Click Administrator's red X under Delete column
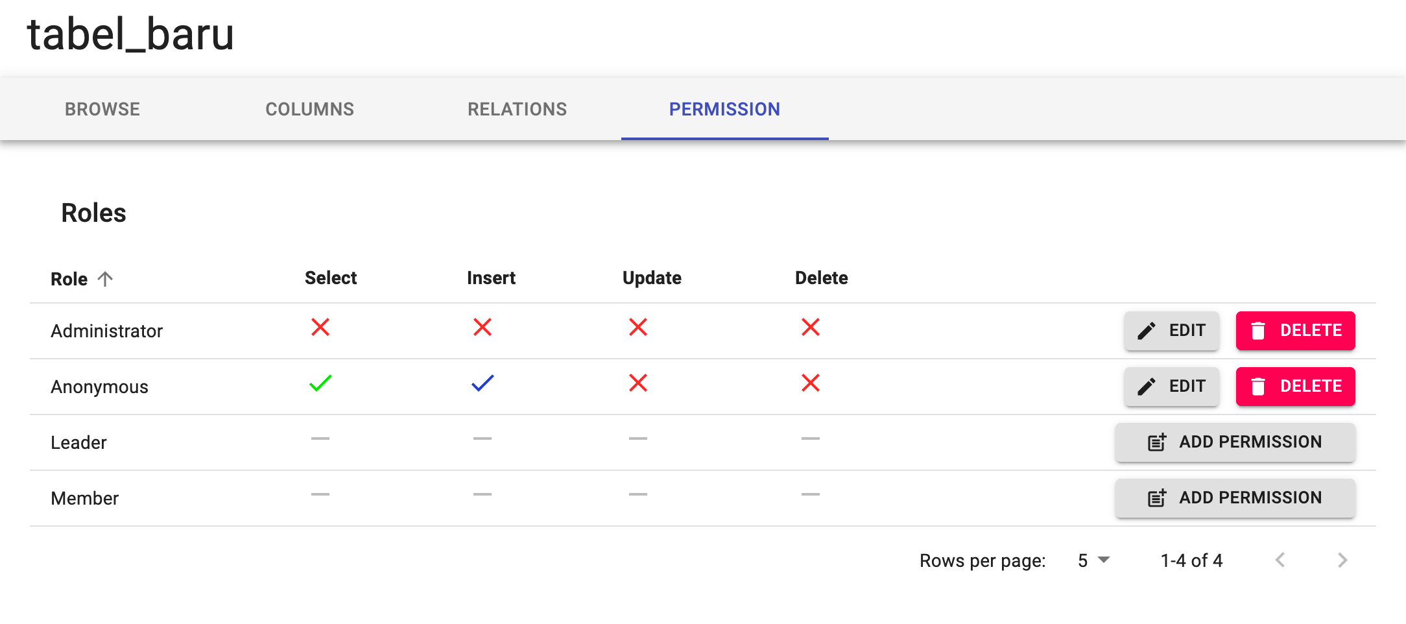 (x=811, y=327)
